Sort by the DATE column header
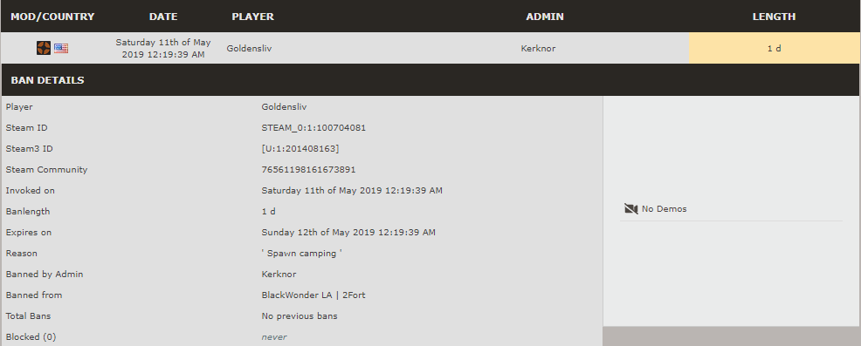The height and width of the screenshot is (346, 861). (x=163, y=17)
